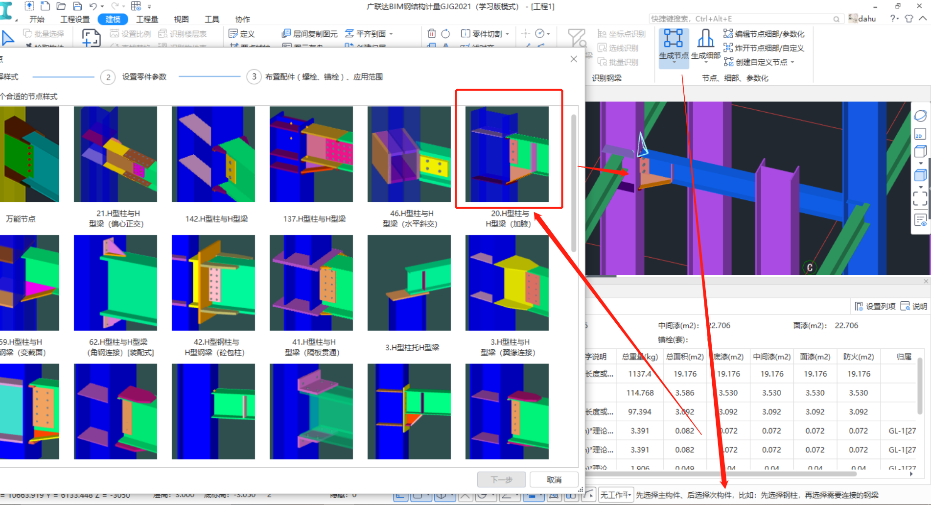Click the help question mark icon
The width and height of the screenshot is (931, 505).
pos(893,19)
